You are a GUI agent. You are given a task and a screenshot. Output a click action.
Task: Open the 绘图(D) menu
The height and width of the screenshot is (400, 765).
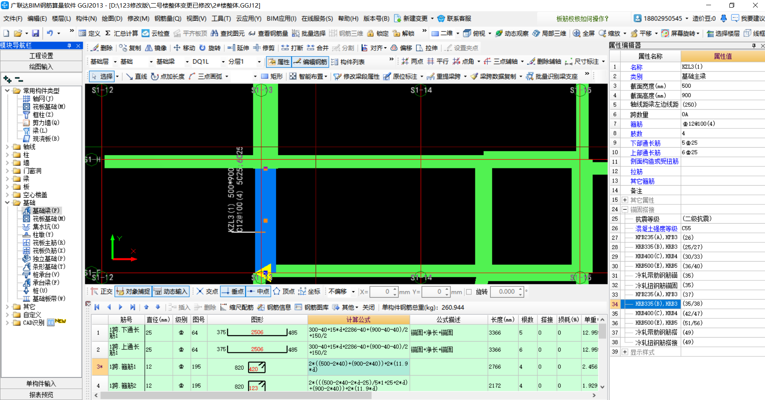pyautogui.click(x=112, y=18)
